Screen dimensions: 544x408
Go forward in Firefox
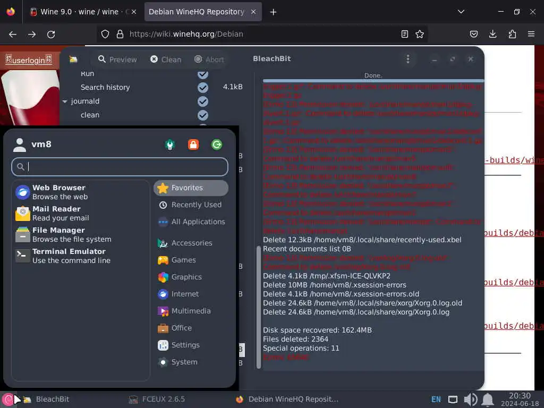(32, 35)
